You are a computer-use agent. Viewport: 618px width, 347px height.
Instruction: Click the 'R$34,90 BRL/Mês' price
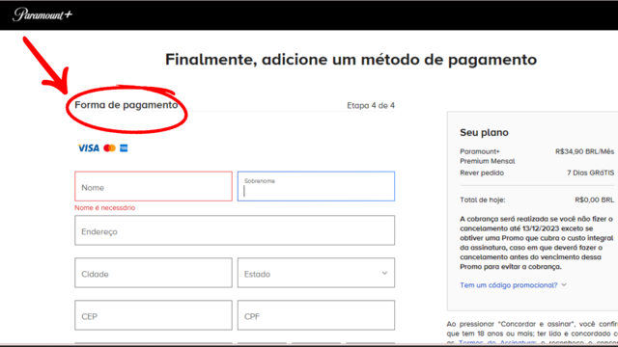click(584, 151)
